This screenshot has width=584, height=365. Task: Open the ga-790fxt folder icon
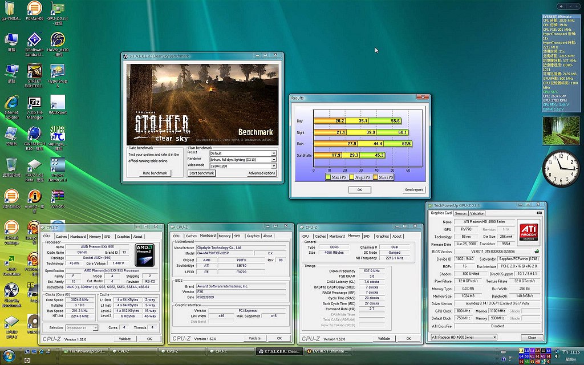(11, 11)
